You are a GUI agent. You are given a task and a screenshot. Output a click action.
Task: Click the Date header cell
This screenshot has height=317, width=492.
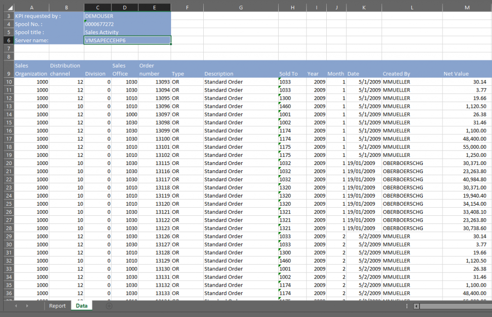[364, 70]
